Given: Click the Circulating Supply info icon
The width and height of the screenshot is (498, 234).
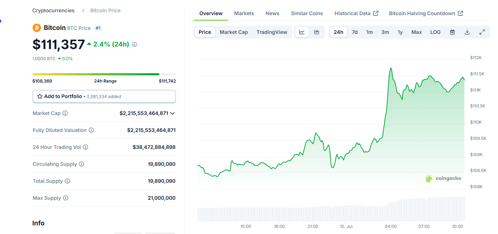Looking at the screenshot, I should tap(81, 164).
